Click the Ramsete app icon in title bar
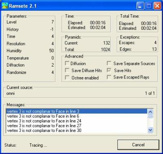This screenshot has height=154, width=163. tap(5, 6)
